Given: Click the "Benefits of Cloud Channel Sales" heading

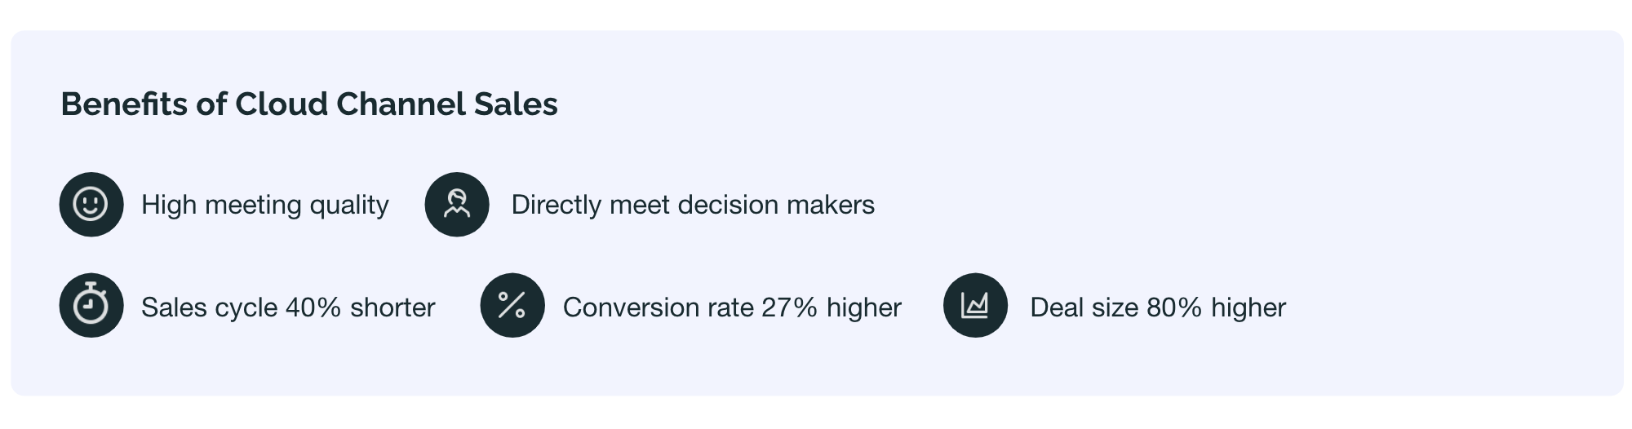Looking at the screenshot, I should pyautogui.click(x=308, y=104).
